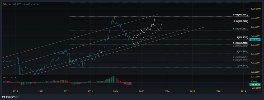Viewport: 264px width, 100px height.
Task: Select the 1(504.9874) Fibonacci label
Action: [242, 52]
